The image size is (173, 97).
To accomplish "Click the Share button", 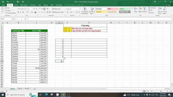I will click(x=168, y=5).
